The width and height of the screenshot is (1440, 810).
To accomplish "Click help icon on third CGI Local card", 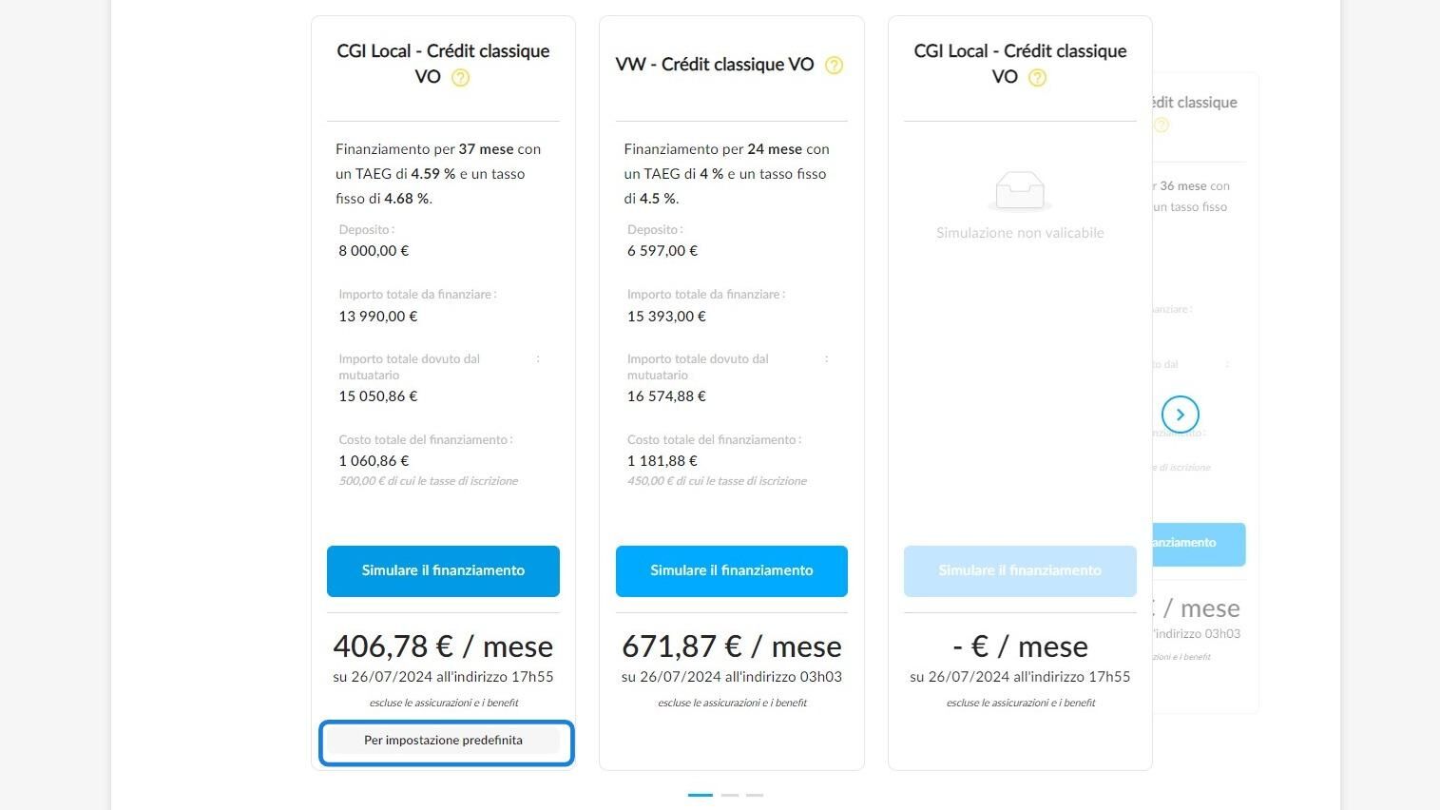I will (1037, 78).
